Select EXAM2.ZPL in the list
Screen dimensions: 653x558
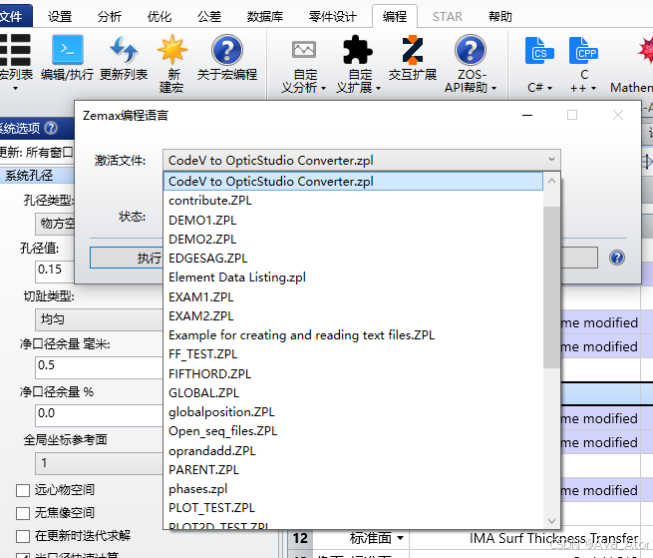tap(353, 316)
